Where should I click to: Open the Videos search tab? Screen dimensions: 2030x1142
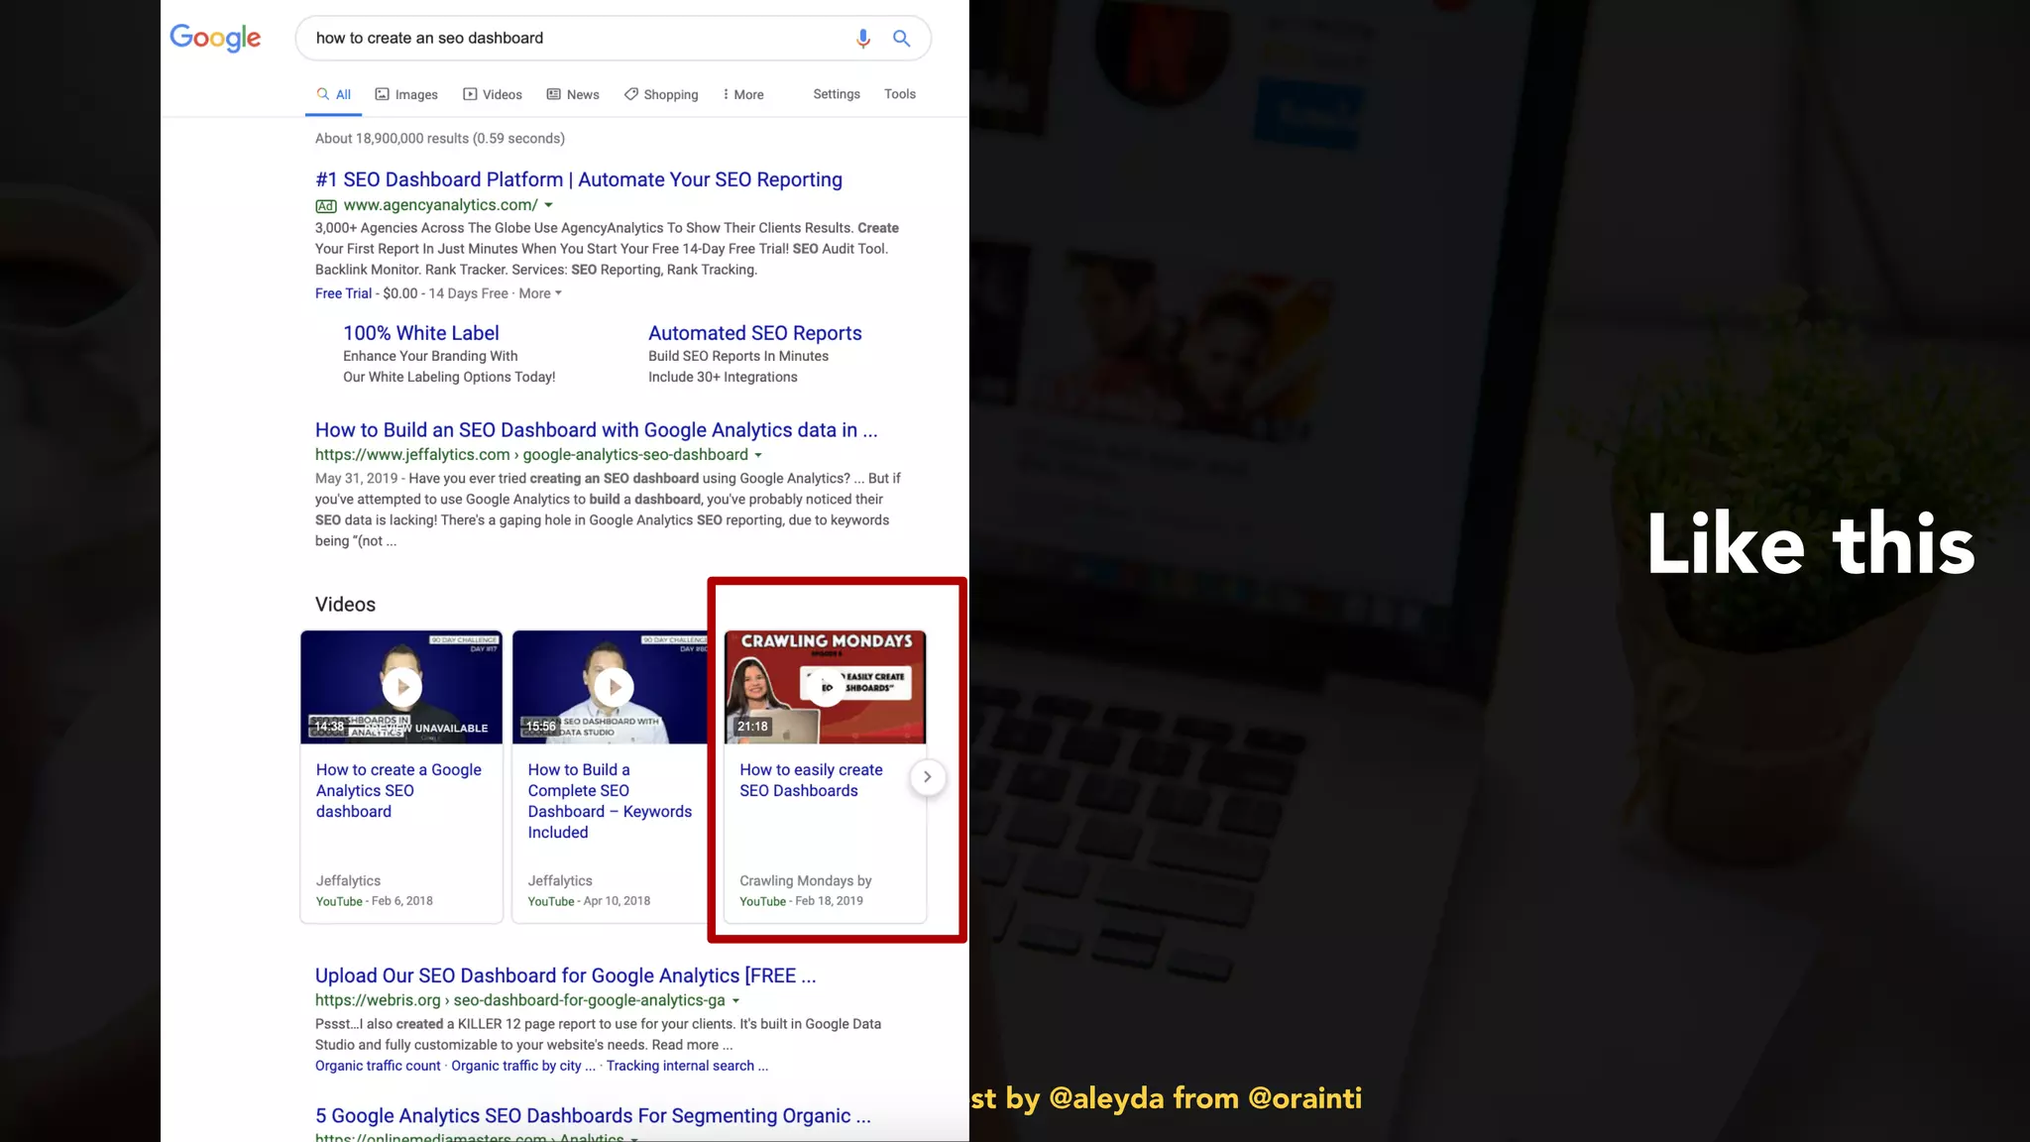pyautogui.click(x=493, y=94)
